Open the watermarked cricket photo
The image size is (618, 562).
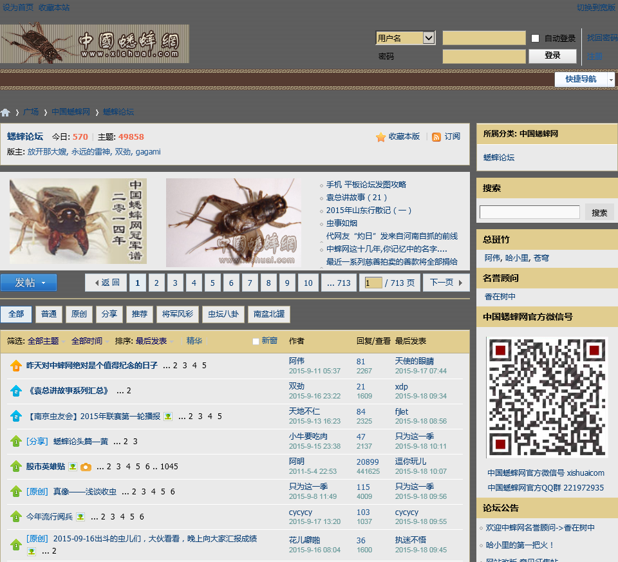[233, 223]
